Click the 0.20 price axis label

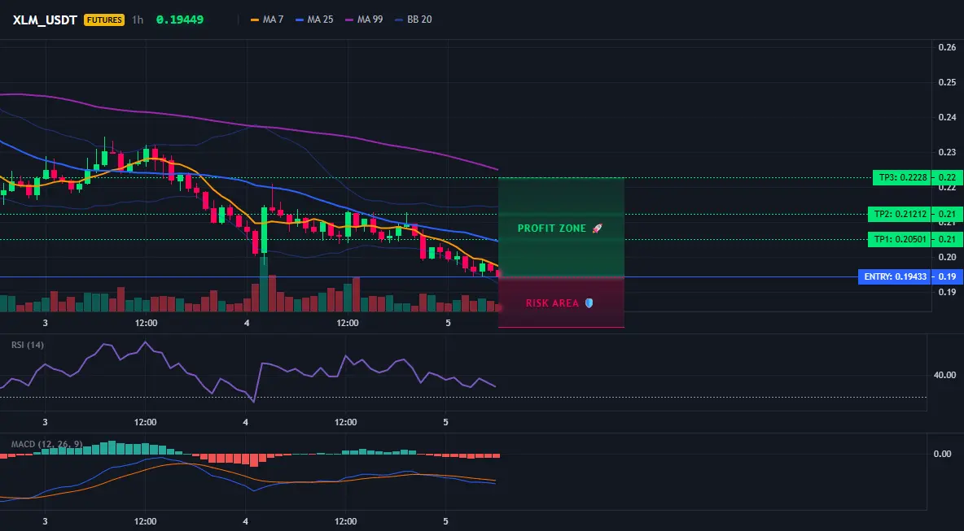pos(947,257)
